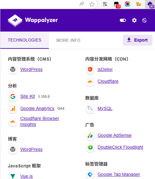155x179 pixels.
Task: Click the Google Tag Manager icon
Action: pyautogui.click(x=90, y=174)
